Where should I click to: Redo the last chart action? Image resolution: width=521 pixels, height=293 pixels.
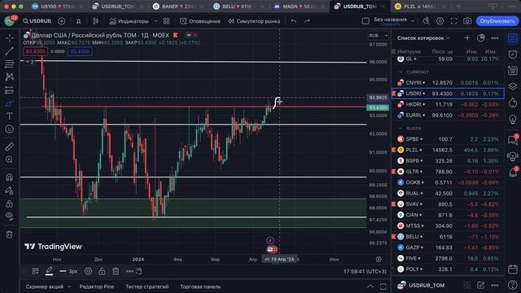[308, 21]
